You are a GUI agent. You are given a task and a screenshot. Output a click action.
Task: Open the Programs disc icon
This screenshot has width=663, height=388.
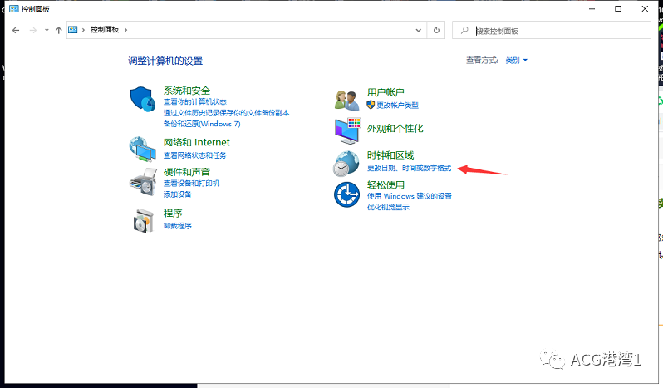[x=143, y=221]
